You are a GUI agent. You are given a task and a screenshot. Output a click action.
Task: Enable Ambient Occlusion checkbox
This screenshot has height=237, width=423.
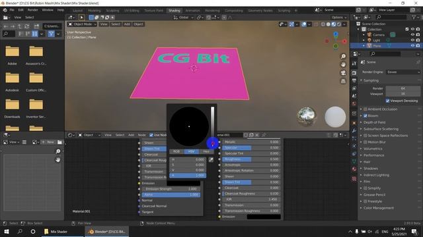365,109
